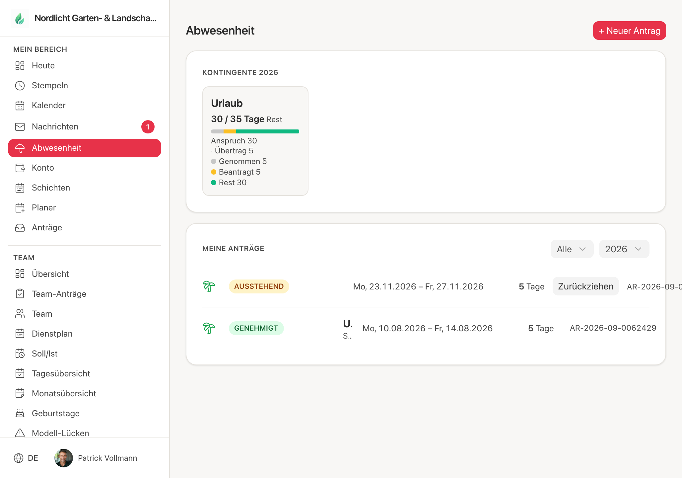The image size is (682, 478).
Task: Click the Team people icon
Action: 20,314
